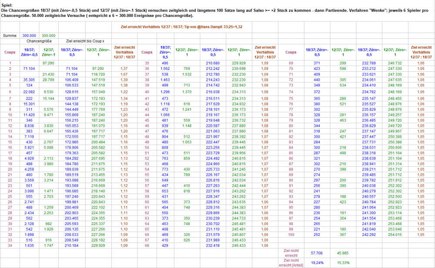Select the value 45.985
Screen dimensions: 435x268
click(x=343, y=253)
